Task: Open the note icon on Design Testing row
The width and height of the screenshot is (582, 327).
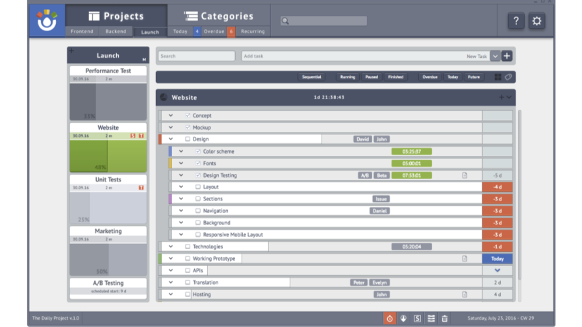Action: (464, 175)
